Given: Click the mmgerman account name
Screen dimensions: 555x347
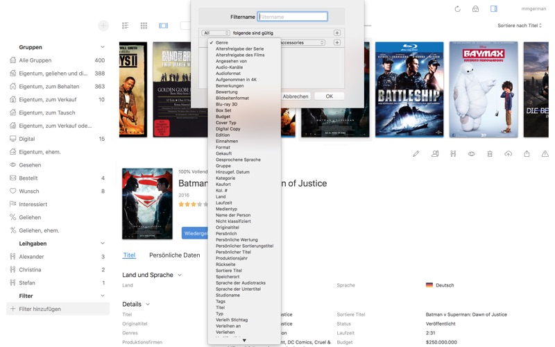Looking at the screenshot, I should (533, 9).
